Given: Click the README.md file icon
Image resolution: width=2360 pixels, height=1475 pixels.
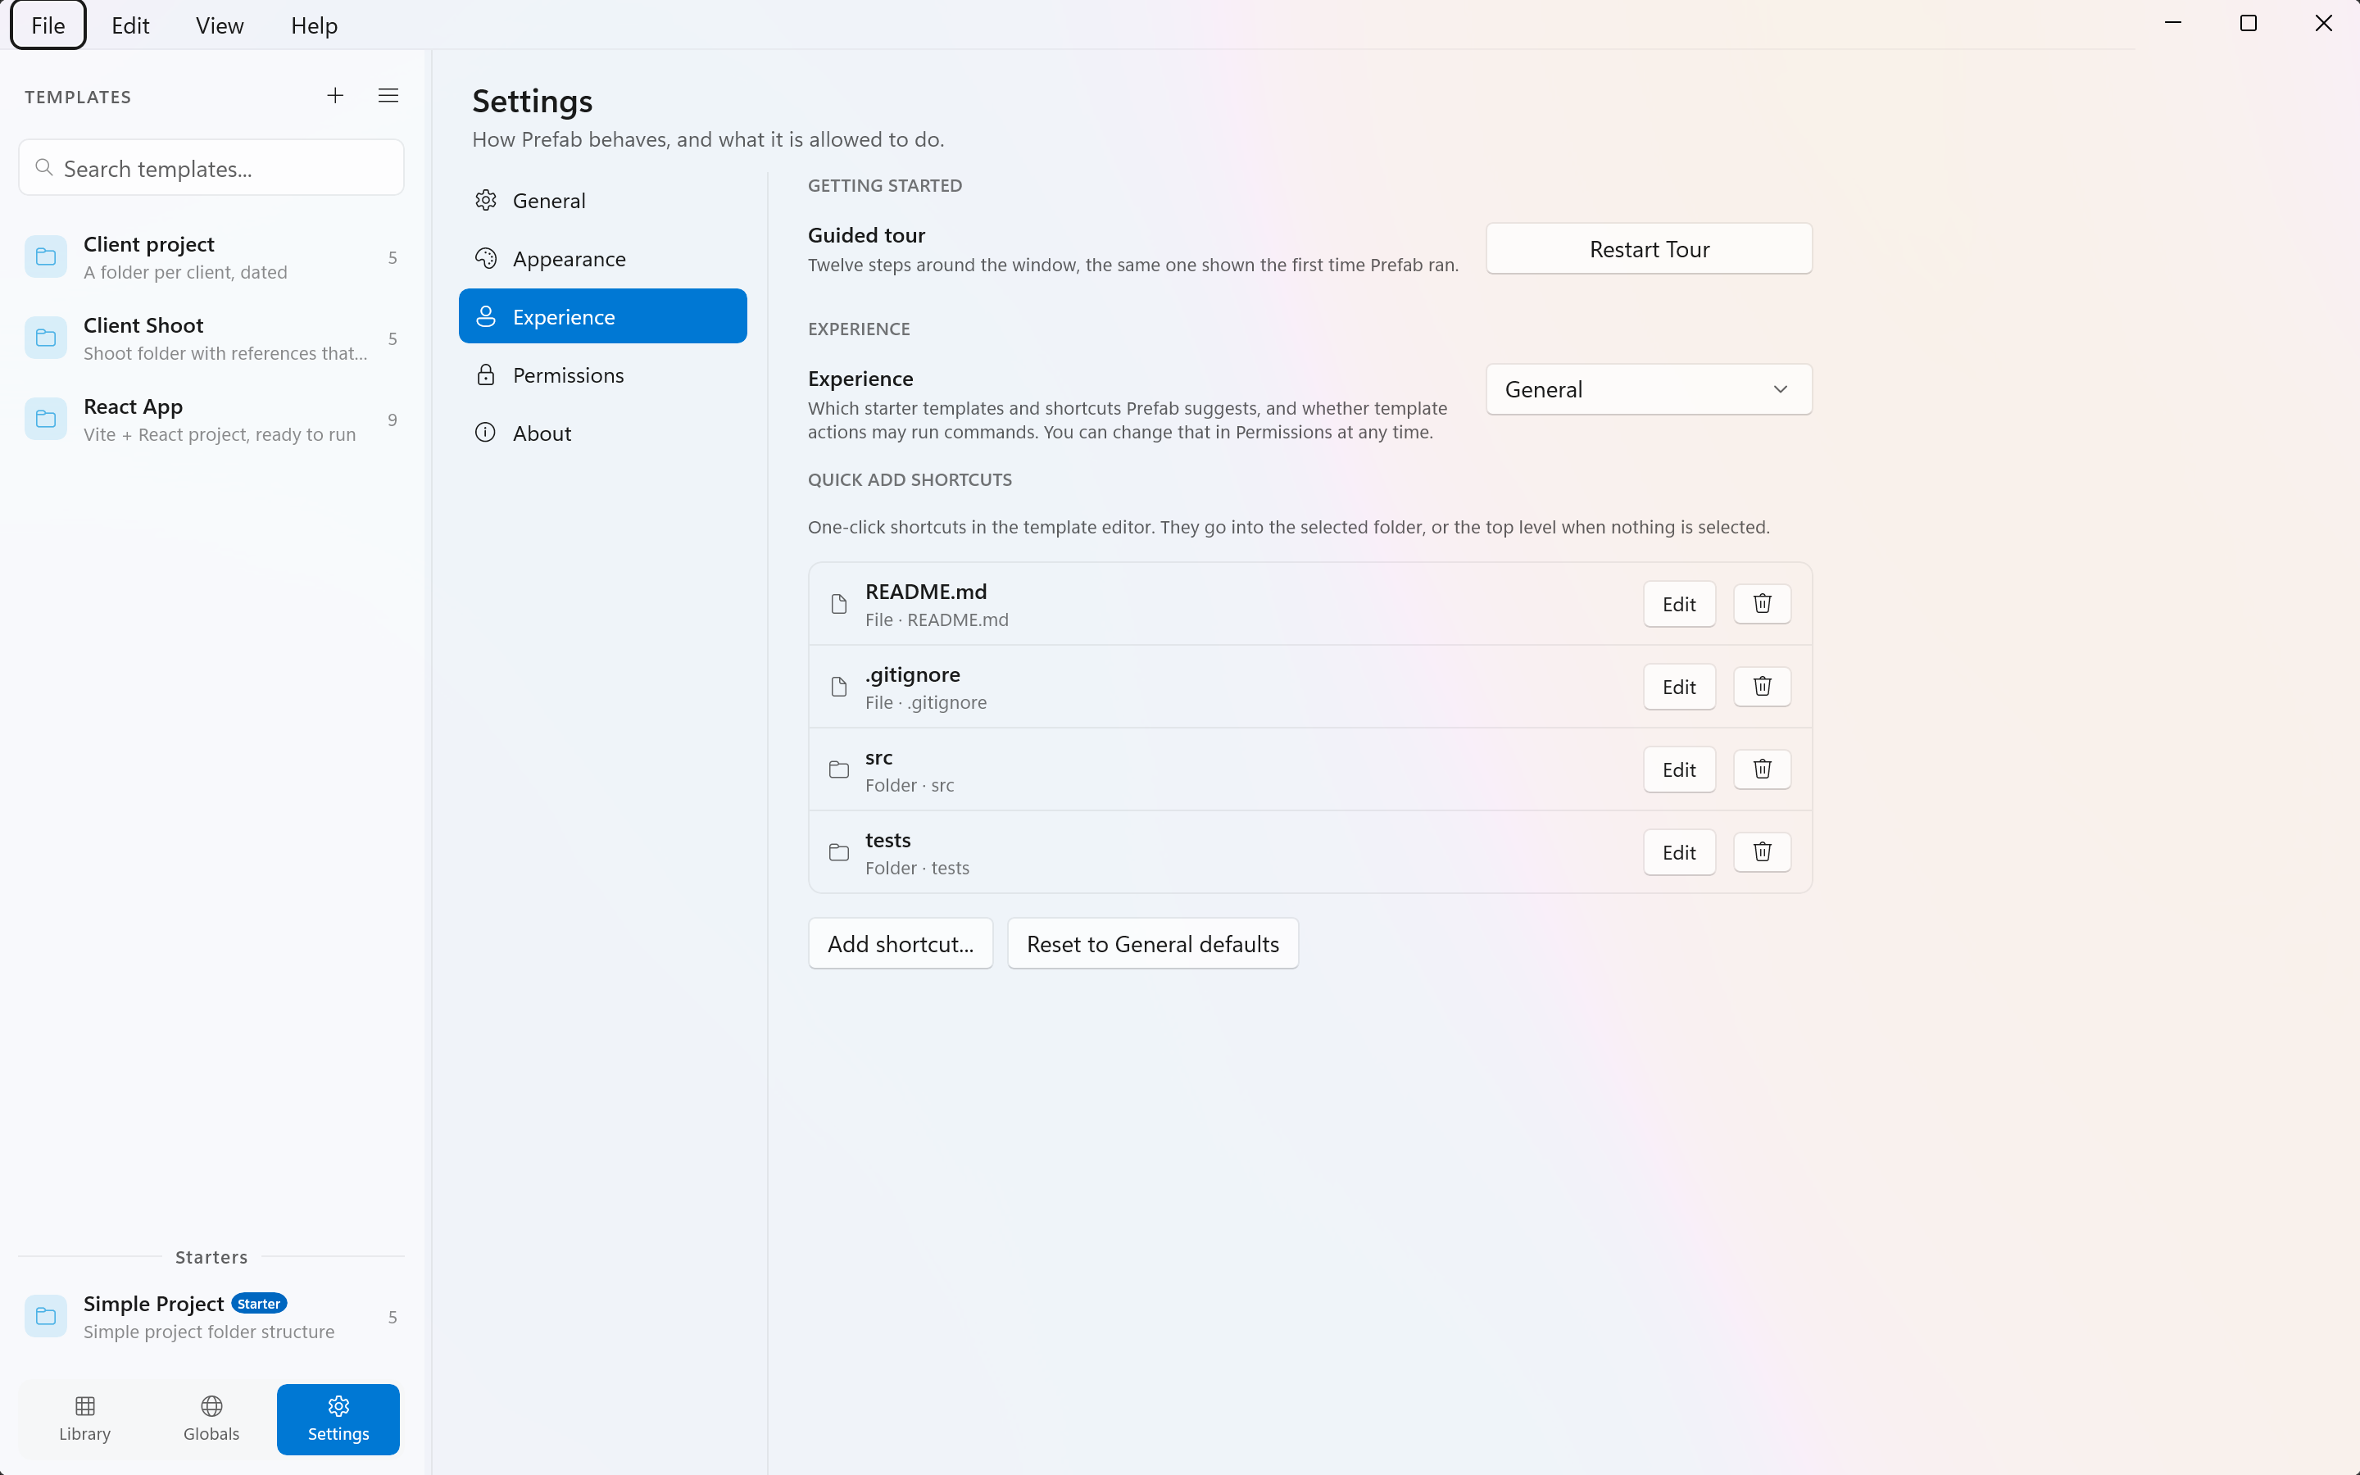Looking at the screenshot, I should click(838, 605).
